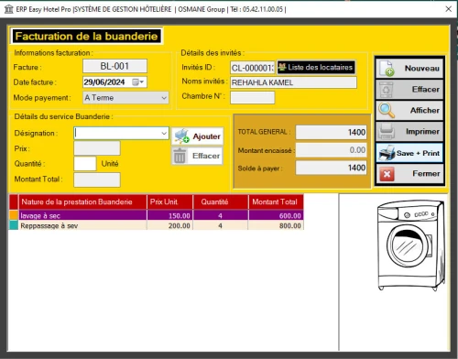Click the Effacer button in right sidebar
Image resolution: width=458 pixels, height=359 pixels.
(x=409, y=90)
